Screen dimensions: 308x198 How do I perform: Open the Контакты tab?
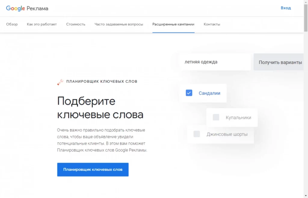click(x=212, y=24)
